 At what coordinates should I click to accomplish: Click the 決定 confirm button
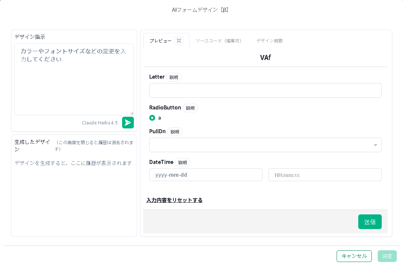pyautogui.click(x=387, y=256)
